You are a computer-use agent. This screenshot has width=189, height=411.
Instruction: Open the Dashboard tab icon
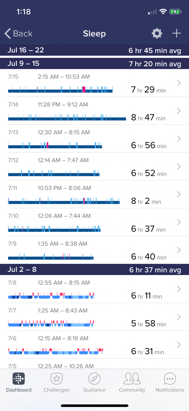click(x=18, y=378)
